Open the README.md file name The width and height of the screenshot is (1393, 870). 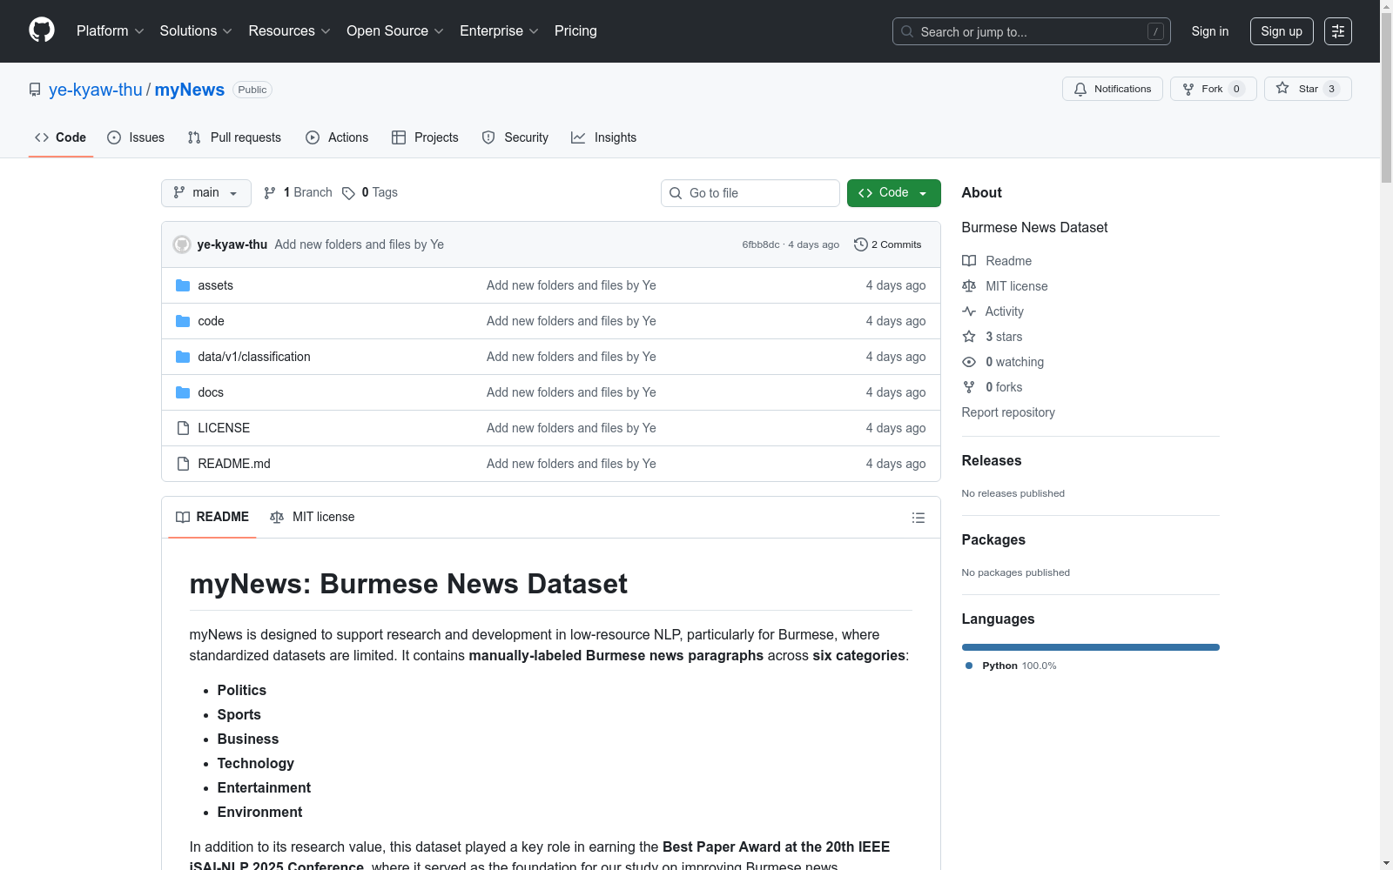click(x=234, y=464)
